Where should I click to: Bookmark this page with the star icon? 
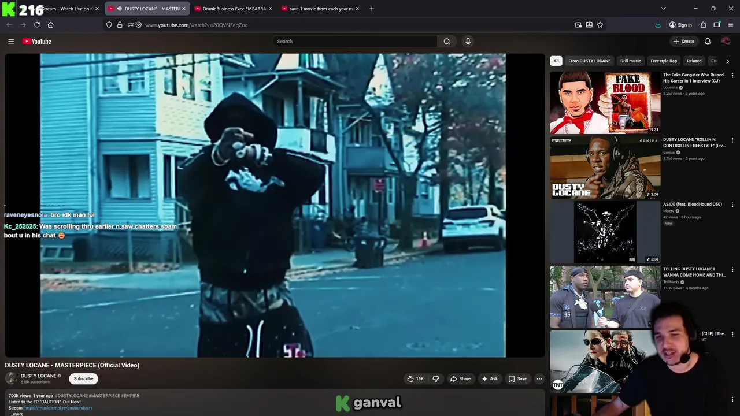point(600,25)
